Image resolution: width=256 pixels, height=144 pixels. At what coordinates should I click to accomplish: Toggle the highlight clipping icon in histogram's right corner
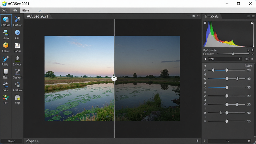(252, 23)
